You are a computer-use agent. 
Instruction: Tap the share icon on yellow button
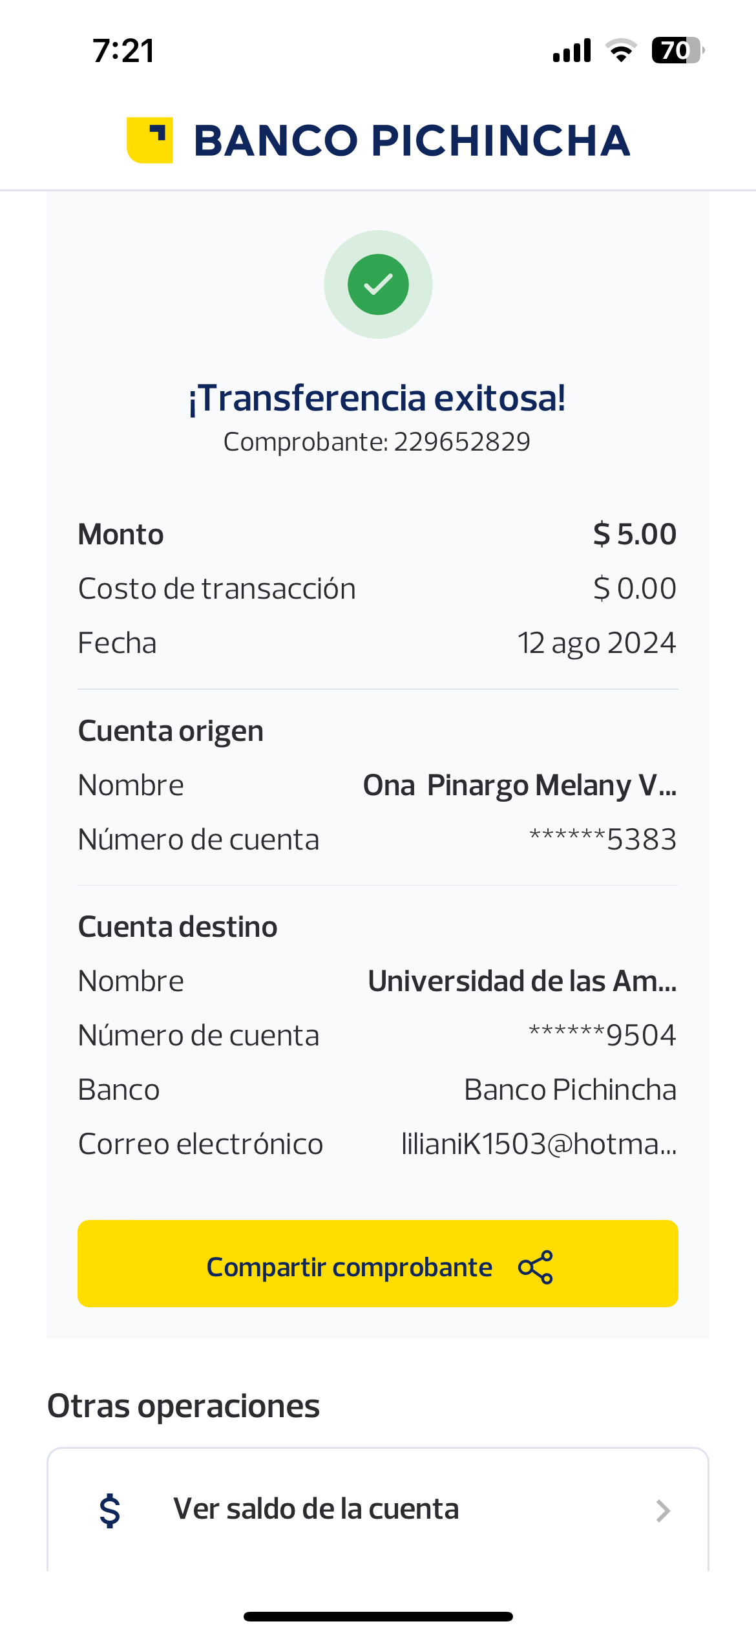(x=536, y=1267)
